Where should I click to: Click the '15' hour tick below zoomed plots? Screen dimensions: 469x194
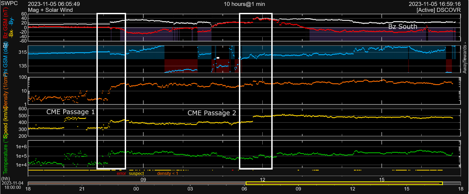[x=382, y=179]
